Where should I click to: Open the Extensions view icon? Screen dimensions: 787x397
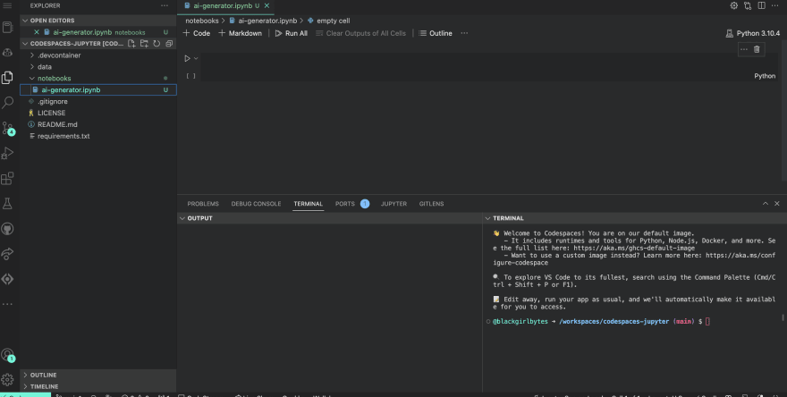8,179
